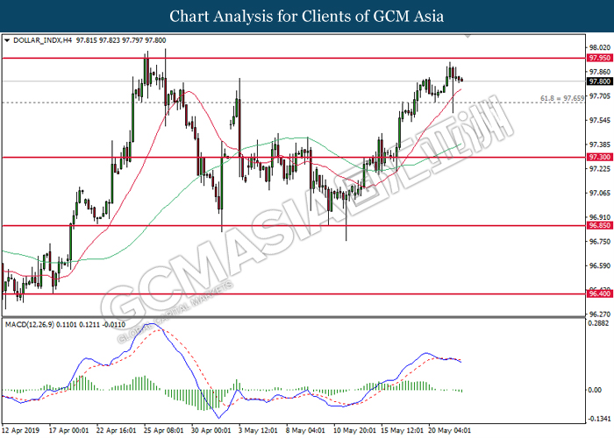Click the 17 Apr 00:01 date label

click(69, 431)
